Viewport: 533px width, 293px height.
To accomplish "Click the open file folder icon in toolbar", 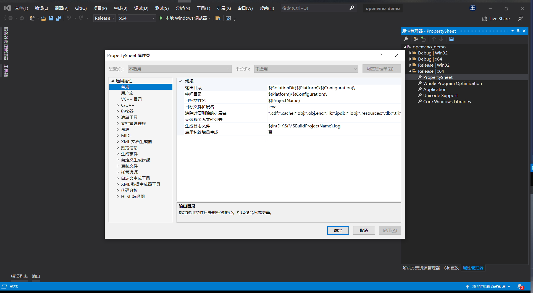I will [x=43, y=18].
